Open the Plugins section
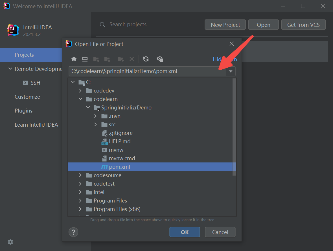 pyautogui.click(x=24, y=111)
